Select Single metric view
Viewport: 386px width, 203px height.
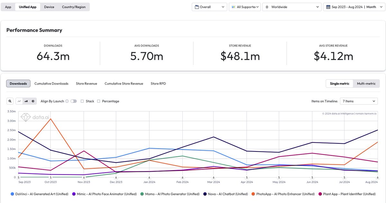coord(339,83)
